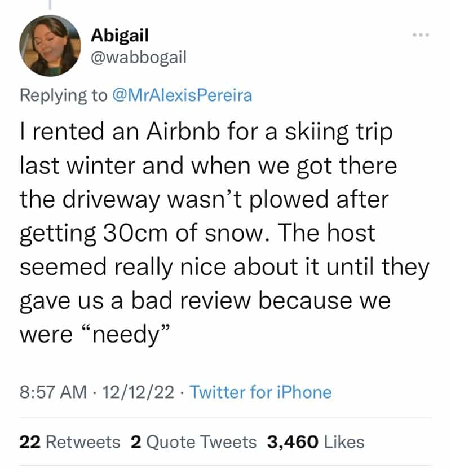Screen dimensions: 451x468
Task: View the 22 Retweets list
Action: tap(69, 442)
